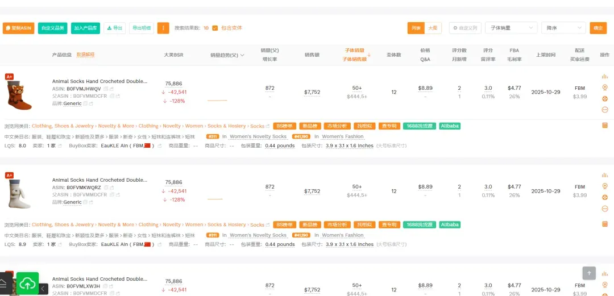Viewport: 614px width, 296px height.
Task: Click 自定义品类 button
Action: (52, 28)
